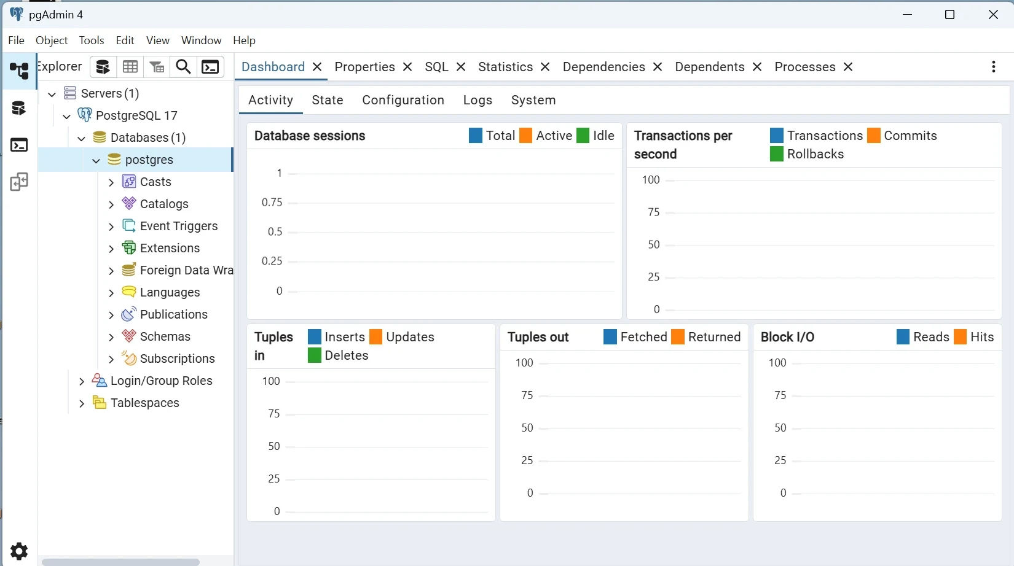1014x566 pixels.
Task: Click the Foreign Data Wrappers node icon
Action: click(129, 270)
